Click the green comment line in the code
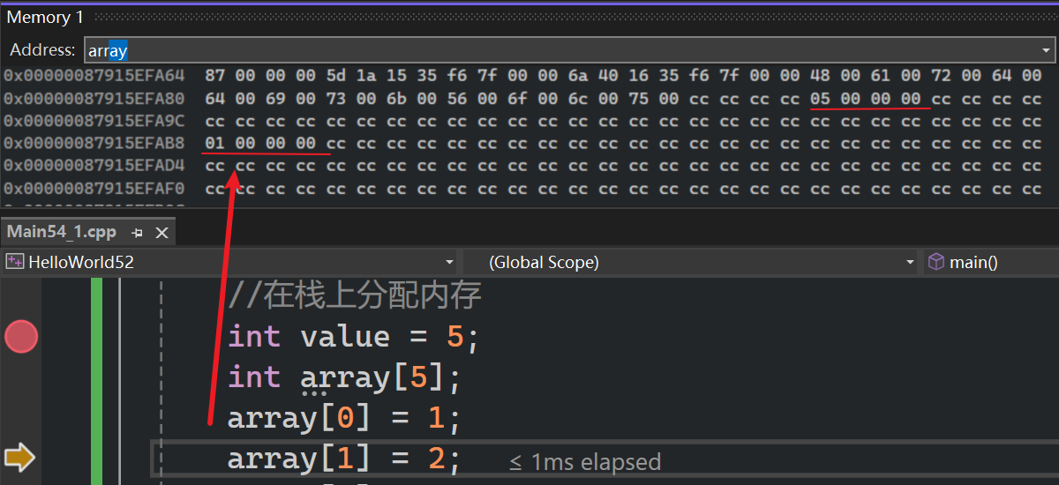Screen dimensions: 1059x485 (x=355, y=295)
